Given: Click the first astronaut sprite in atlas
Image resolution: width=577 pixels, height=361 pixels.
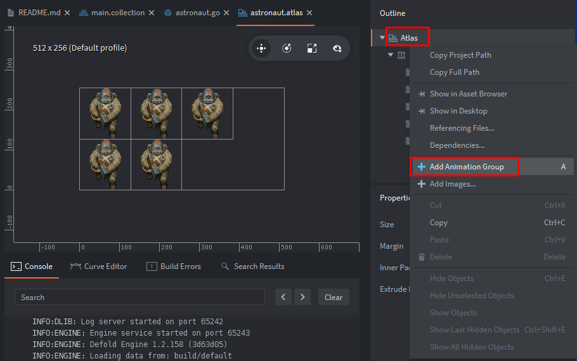Looking at the screenshot, I should pyautogui.click(x=105, y=114).
